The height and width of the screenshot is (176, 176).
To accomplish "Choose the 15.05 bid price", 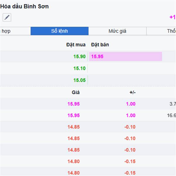I will pos(79,80).
